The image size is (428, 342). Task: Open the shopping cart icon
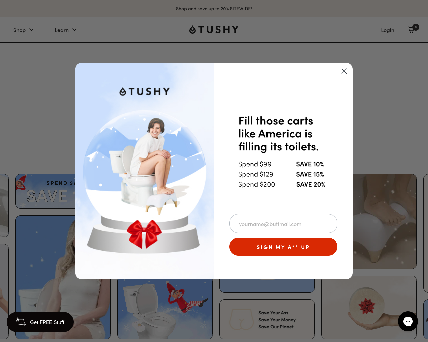click(412, 30)
